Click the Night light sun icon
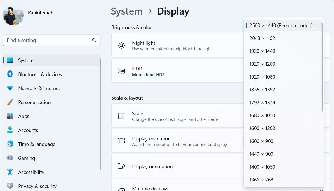This screenshot has height=191, width=334. [121, 45]
